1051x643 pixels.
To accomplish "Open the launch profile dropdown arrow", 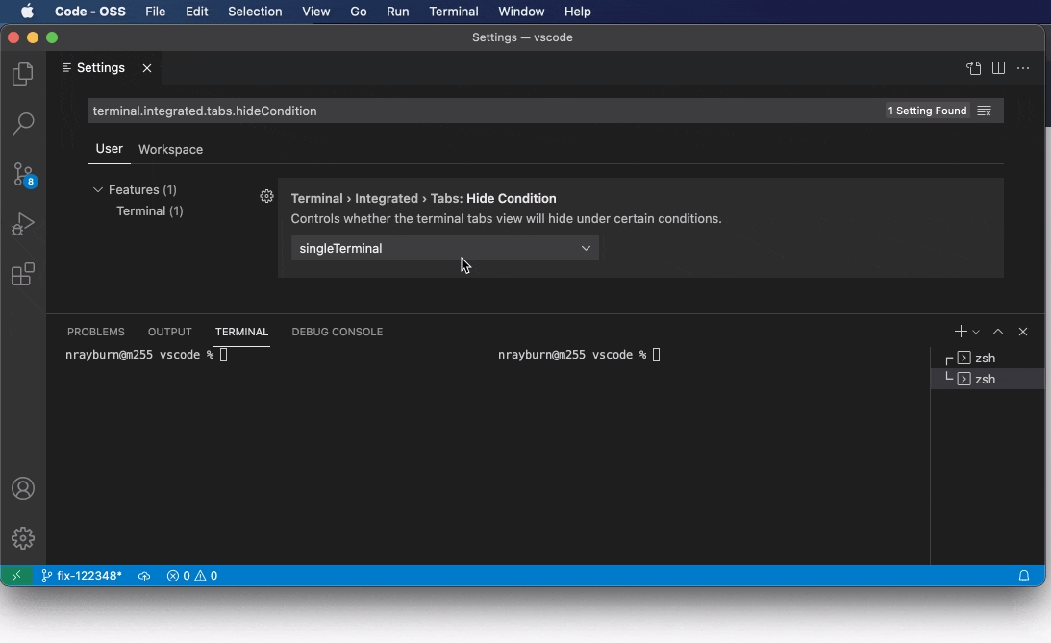I will coord(976,332).
